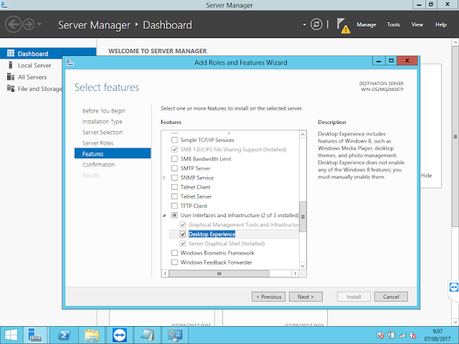
Task: Click the features vertical scrollbar thumb
Action: click(303, 216)
